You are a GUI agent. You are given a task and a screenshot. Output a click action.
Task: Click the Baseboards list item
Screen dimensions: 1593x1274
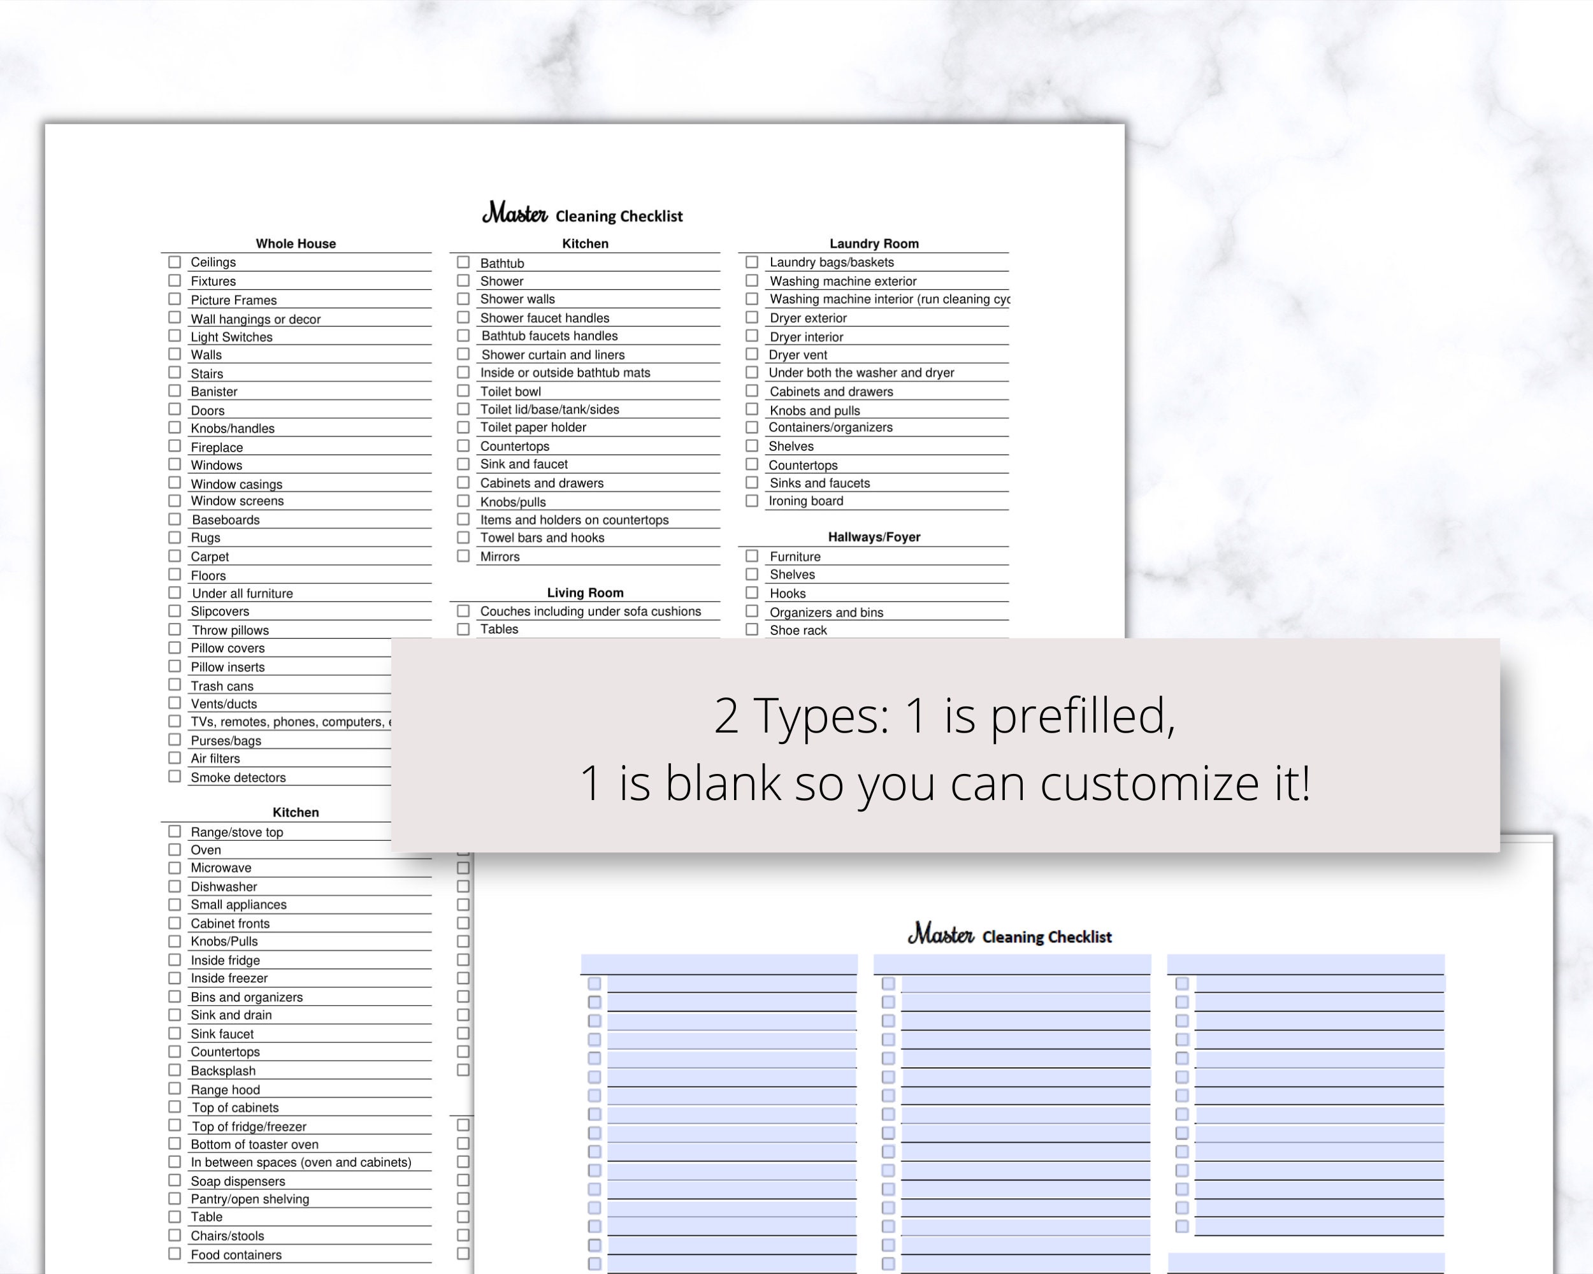[226, 520]
